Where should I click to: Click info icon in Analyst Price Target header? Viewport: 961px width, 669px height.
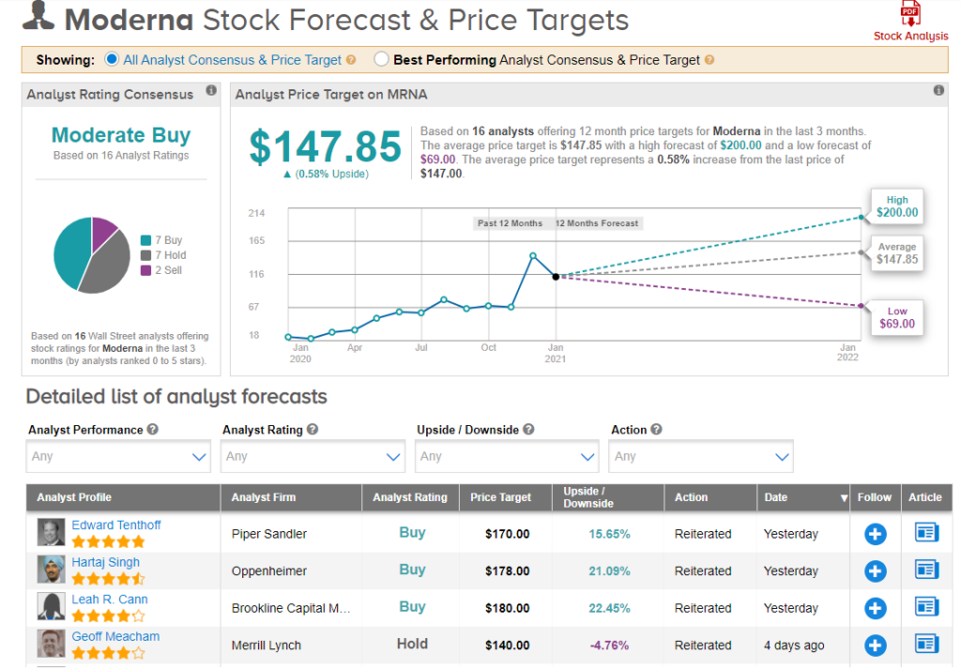938,91
